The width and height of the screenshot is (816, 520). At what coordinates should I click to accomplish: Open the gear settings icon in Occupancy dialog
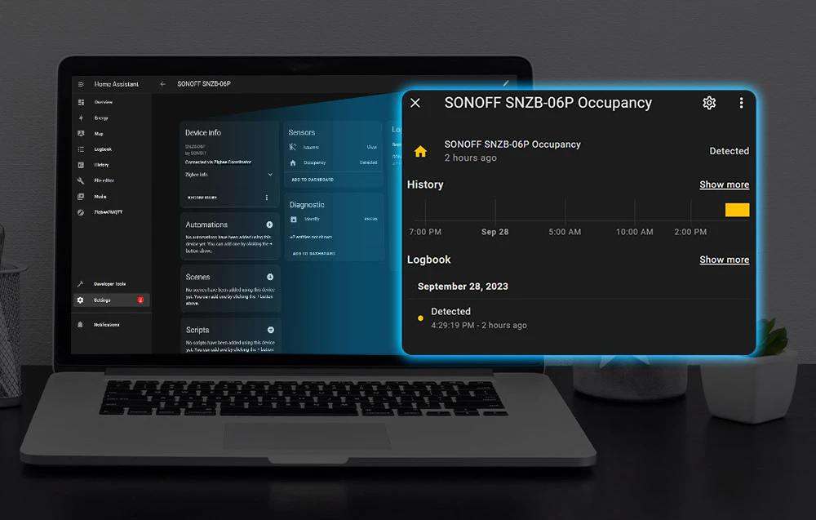click(709, 103)
